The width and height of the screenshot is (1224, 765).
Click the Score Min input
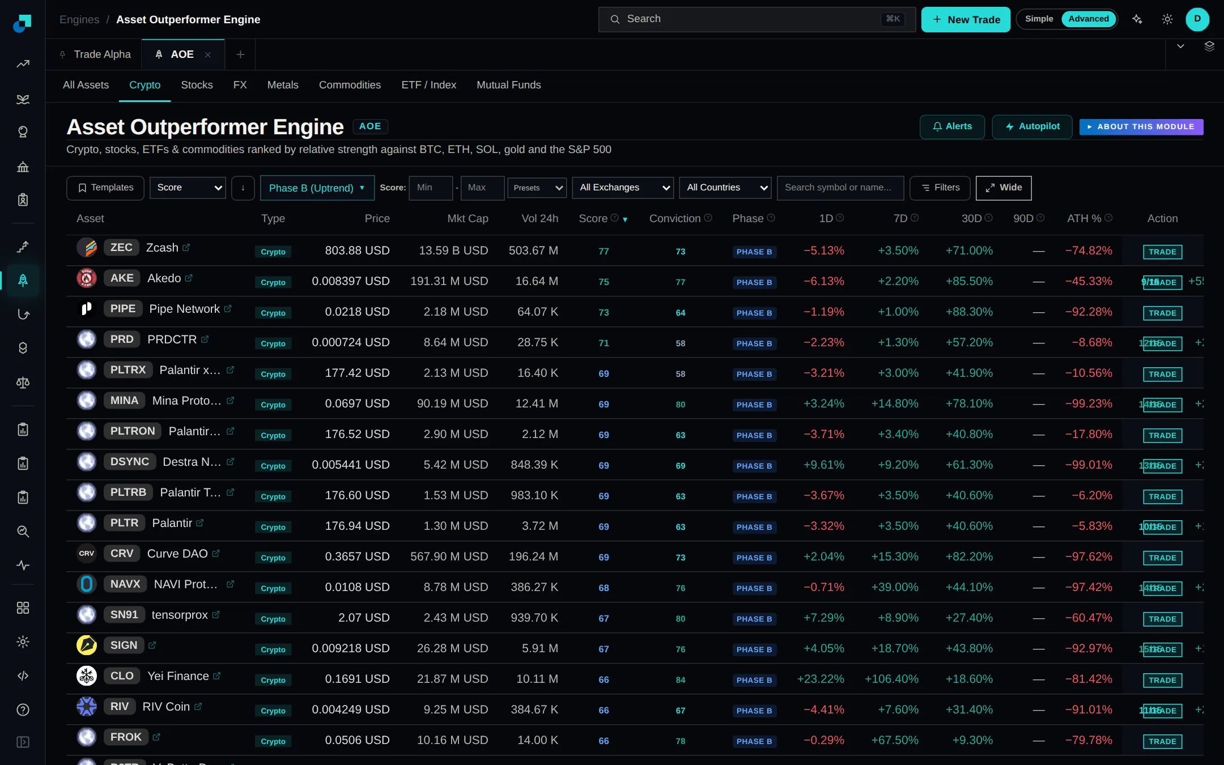tap(431, 188)
